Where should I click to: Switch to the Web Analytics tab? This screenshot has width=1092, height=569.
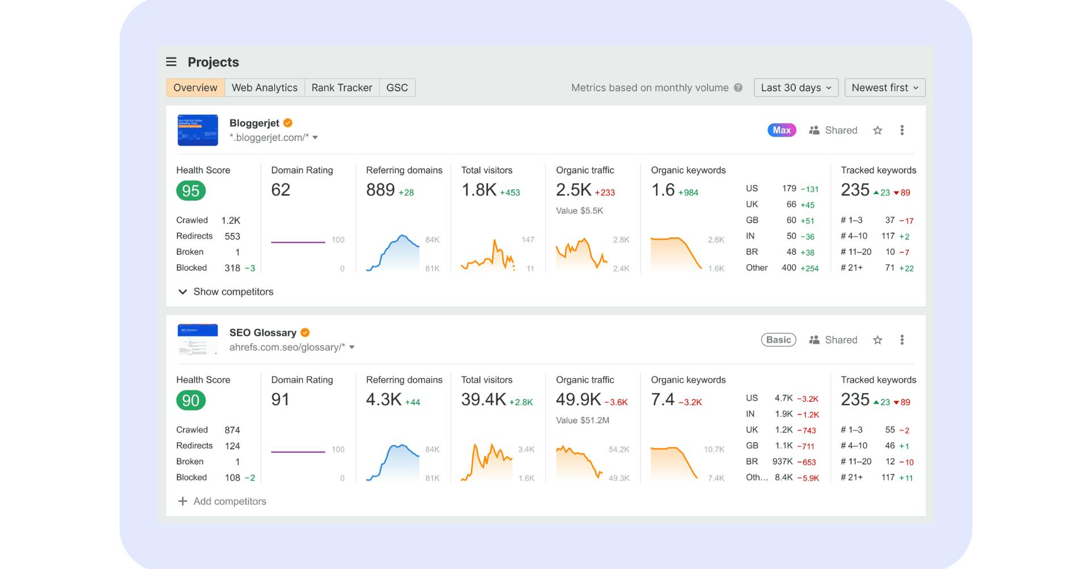[x=264, y=88]
